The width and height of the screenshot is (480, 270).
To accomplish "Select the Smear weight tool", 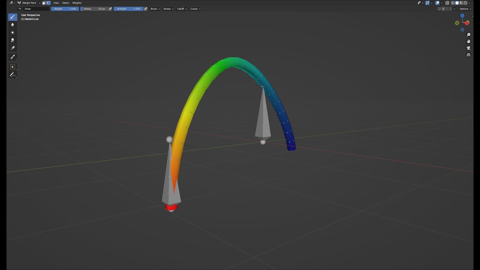I will click(x=12, y=40).
